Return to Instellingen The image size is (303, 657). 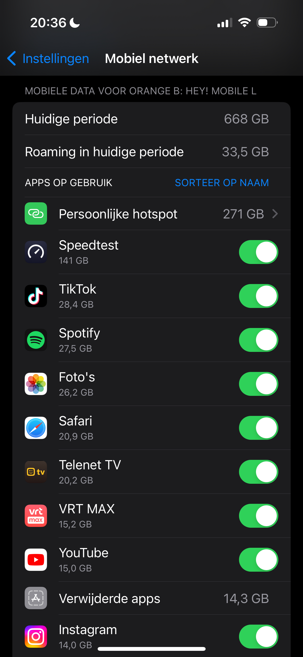point(56,59)
